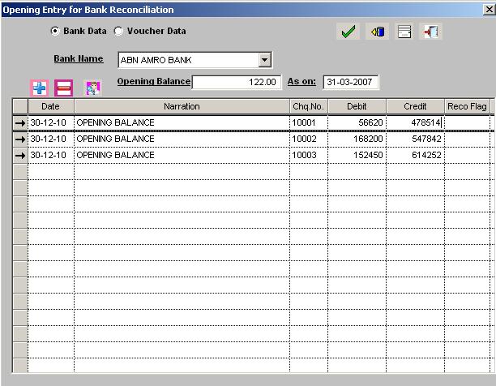The width and height of the screenshot is (496, 386).
Task: Click the green checkmark save icon
Action: coord(348,32)
